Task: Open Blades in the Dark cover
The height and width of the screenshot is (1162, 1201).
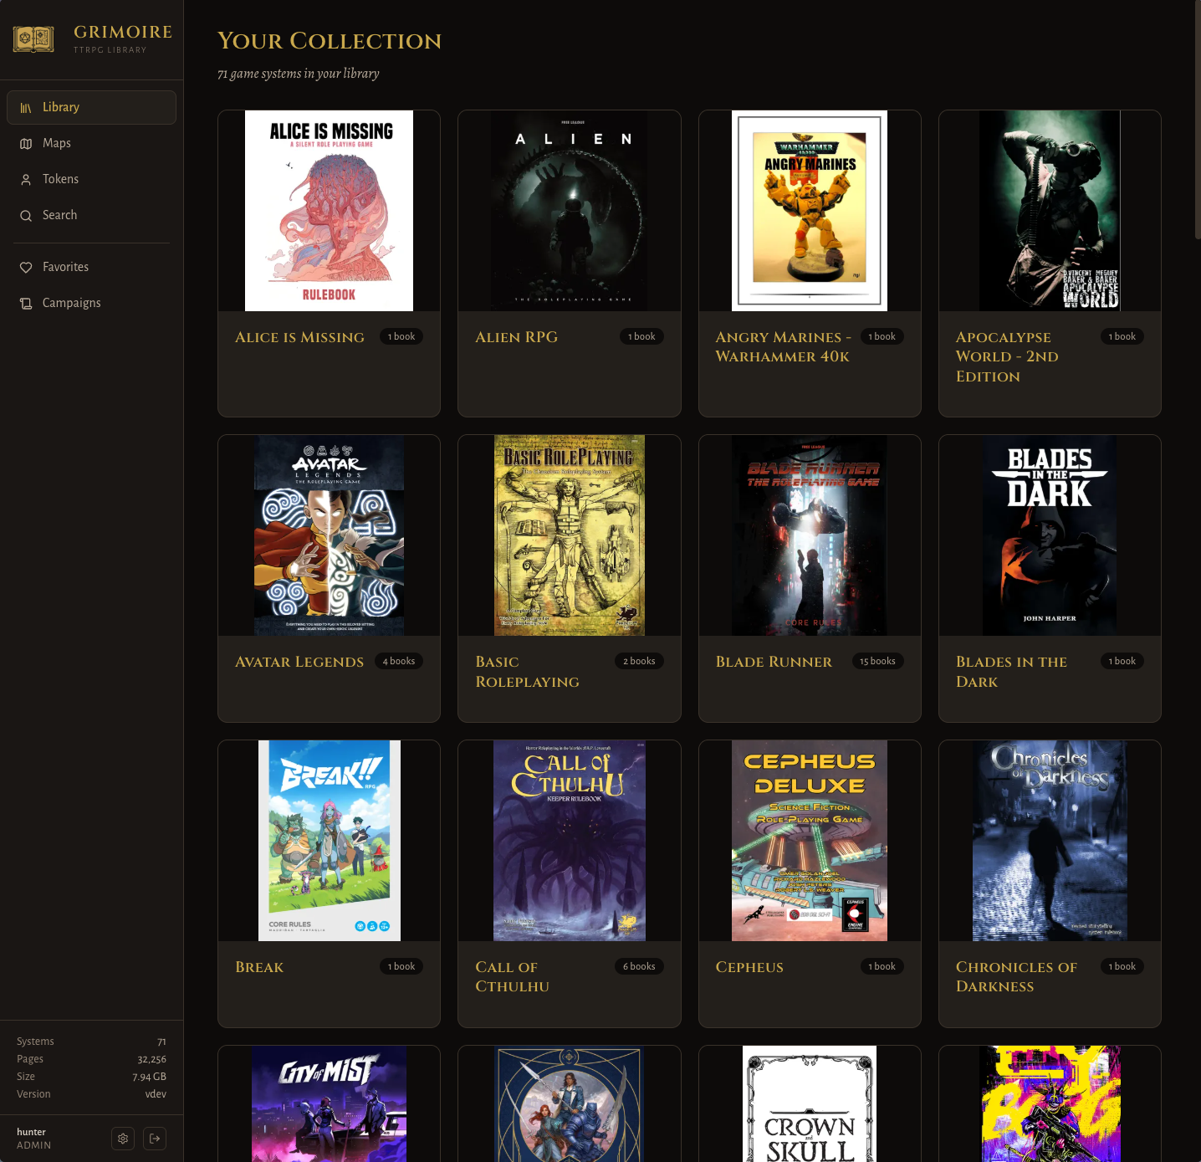Action: 1050,535
